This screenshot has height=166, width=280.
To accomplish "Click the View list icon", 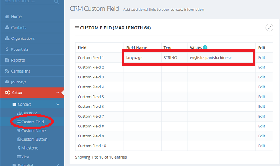I will [19, 157].
